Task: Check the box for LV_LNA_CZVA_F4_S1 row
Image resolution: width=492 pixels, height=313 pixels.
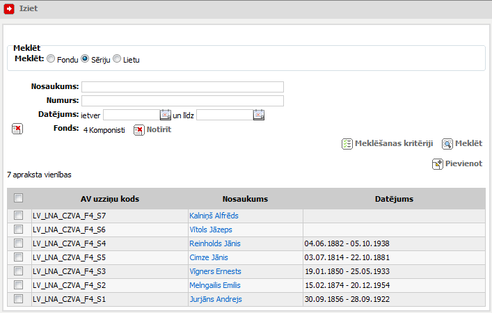Action: click(x=19, y=299)
